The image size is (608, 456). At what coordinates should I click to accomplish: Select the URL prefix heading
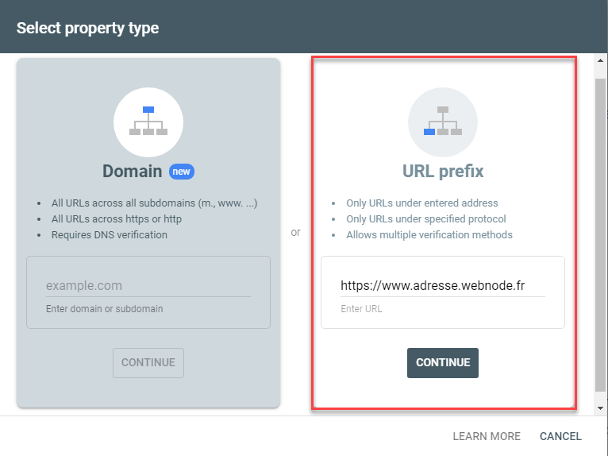click(x=443, y=172)
